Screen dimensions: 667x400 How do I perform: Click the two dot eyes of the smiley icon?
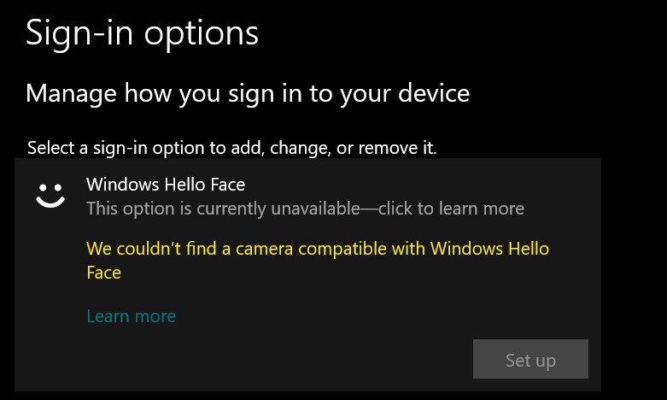50,187
